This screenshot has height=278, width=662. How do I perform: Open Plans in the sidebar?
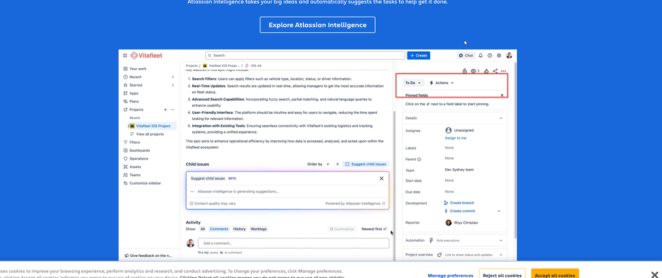pos(134,101)
